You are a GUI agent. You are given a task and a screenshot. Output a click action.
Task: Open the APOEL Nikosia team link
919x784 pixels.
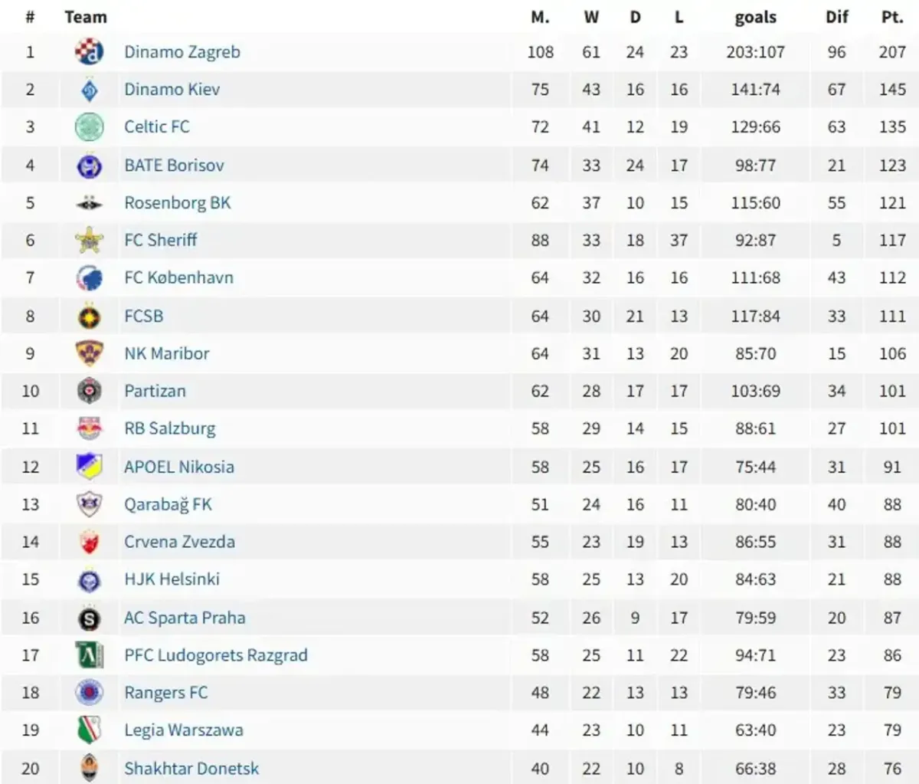pos(179,467)
